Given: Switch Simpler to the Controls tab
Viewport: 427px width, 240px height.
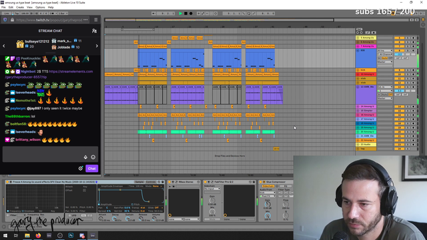Looking at the screenshot, I should pyautogui.click(x=151, y=182).
